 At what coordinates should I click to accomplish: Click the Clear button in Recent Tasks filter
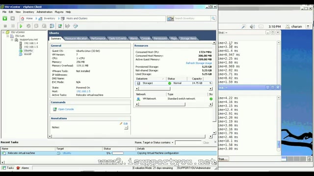coord(206,142)
